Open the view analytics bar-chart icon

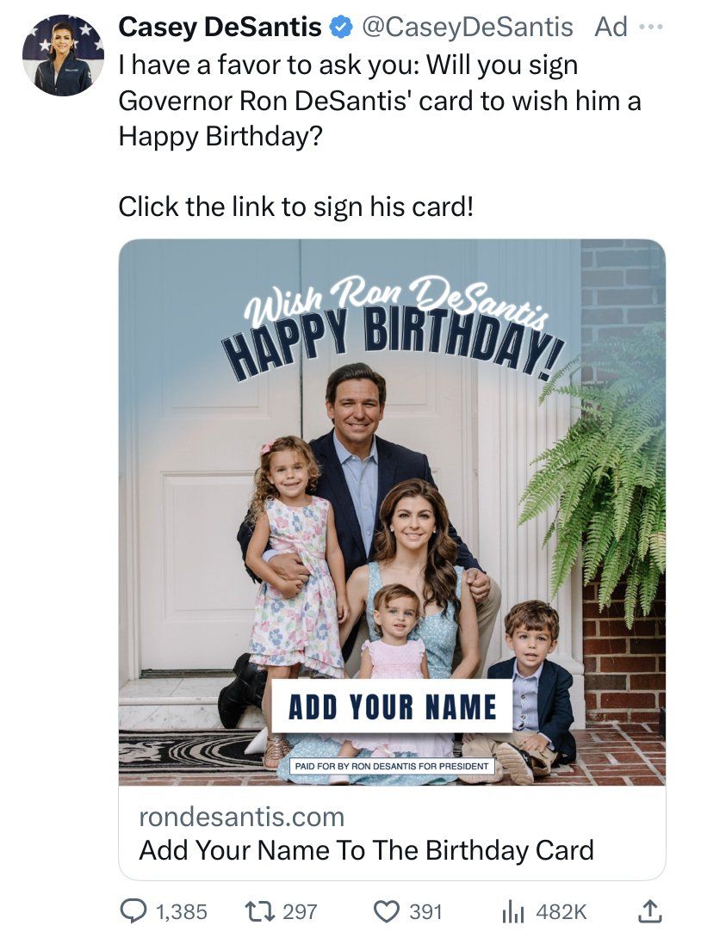pyautogui.click(x=513, y=911)
